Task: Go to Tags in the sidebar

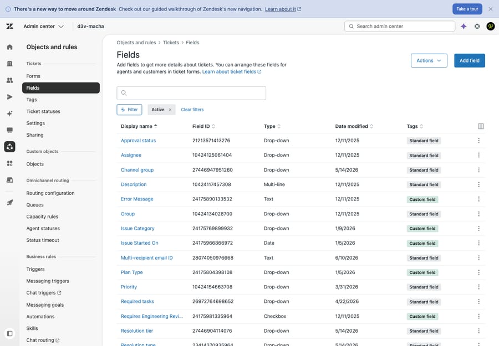Action: pos(32,100)
